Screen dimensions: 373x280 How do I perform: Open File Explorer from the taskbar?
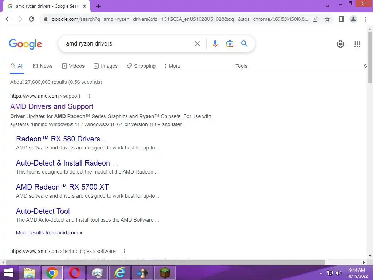[30, 273]
